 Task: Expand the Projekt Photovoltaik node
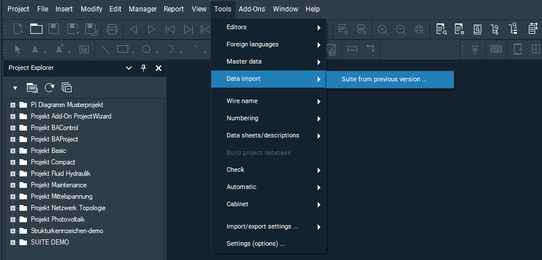click(x=13, y=219)
